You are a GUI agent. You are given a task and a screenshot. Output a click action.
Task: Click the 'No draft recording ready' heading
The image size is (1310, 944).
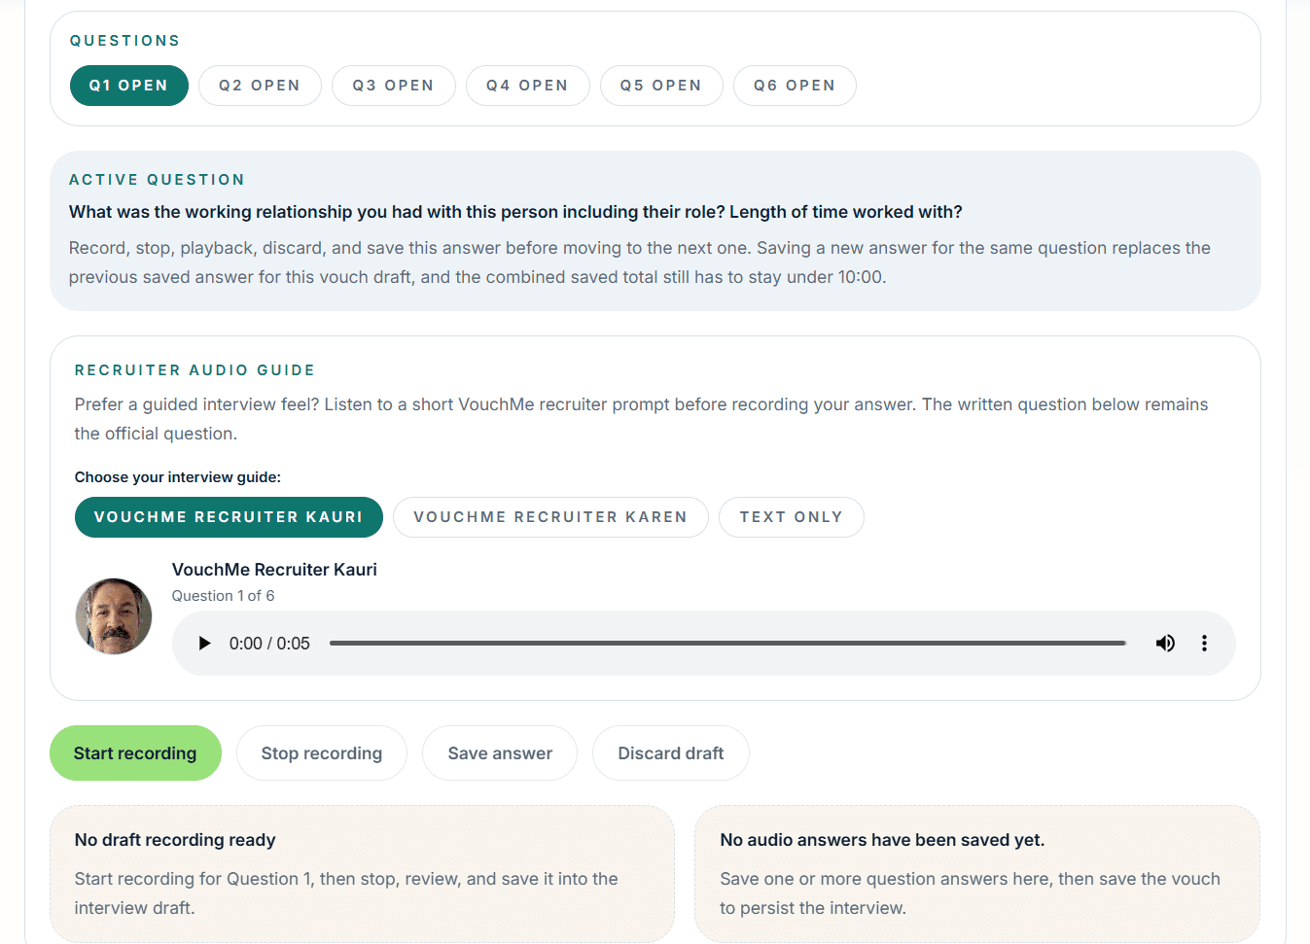tap(175, 840)
